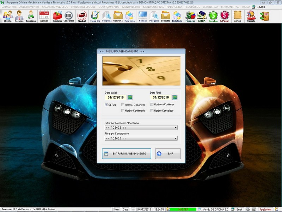The width and height of the screenshot is (282, 212).
Task: Click the Consultar barcode icon
Action: [69, 16]
